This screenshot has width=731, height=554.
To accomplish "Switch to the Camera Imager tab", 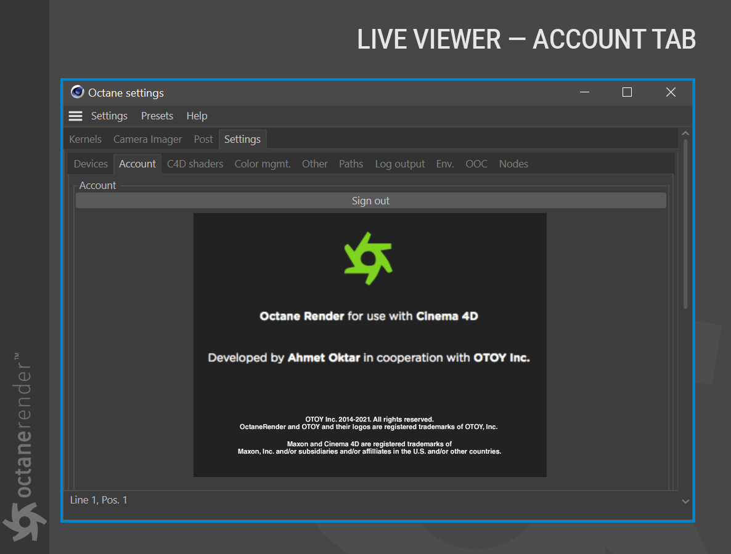I will [x=147, y=139].
